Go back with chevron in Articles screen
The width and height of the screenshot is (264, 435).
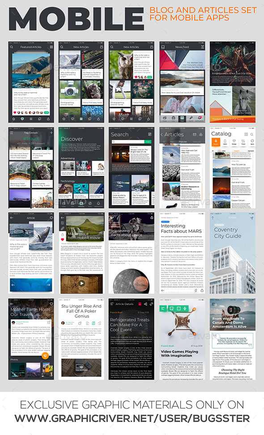pyautogui.click(x=162, y=135)
